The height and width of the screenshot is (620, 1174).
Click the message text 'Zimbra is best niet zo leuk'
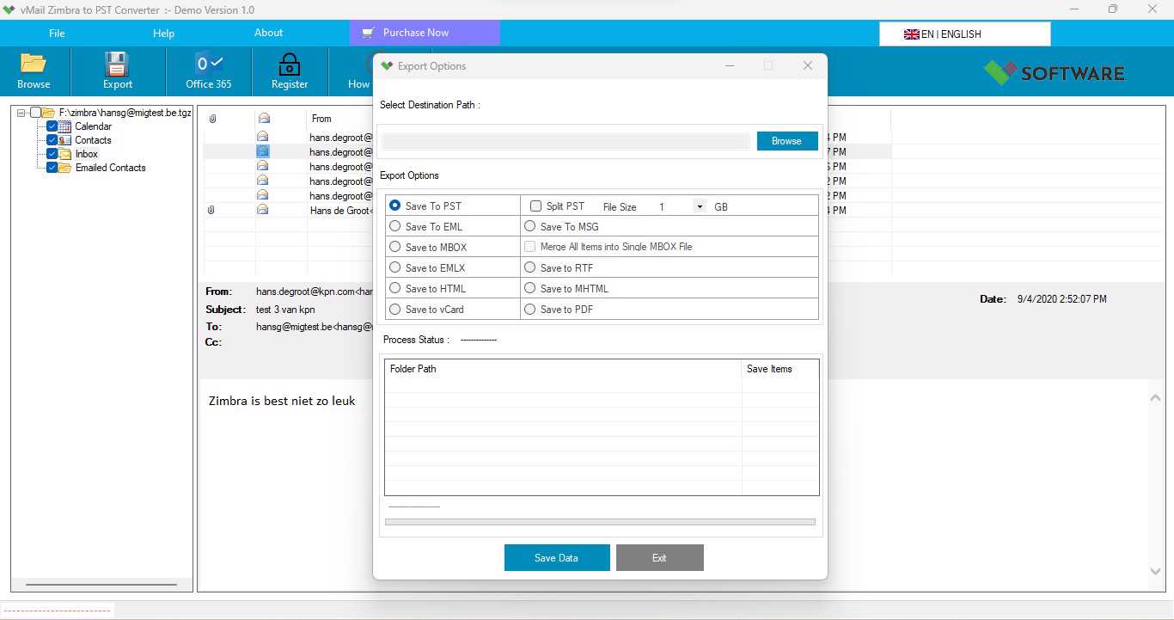(282, 401)
